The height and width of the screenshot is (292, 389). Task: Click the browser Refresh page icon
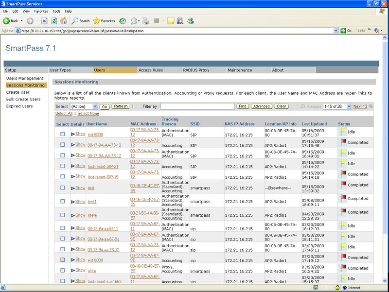pos(54,21)
